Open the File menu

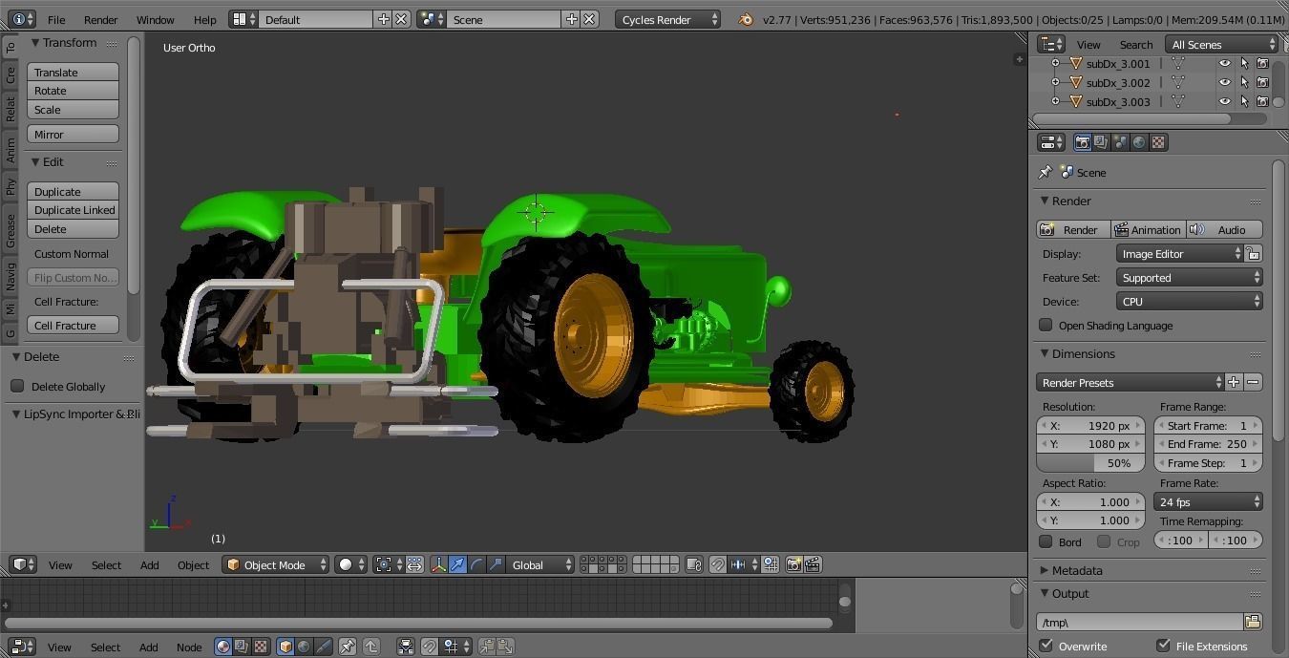click(56, 19)
